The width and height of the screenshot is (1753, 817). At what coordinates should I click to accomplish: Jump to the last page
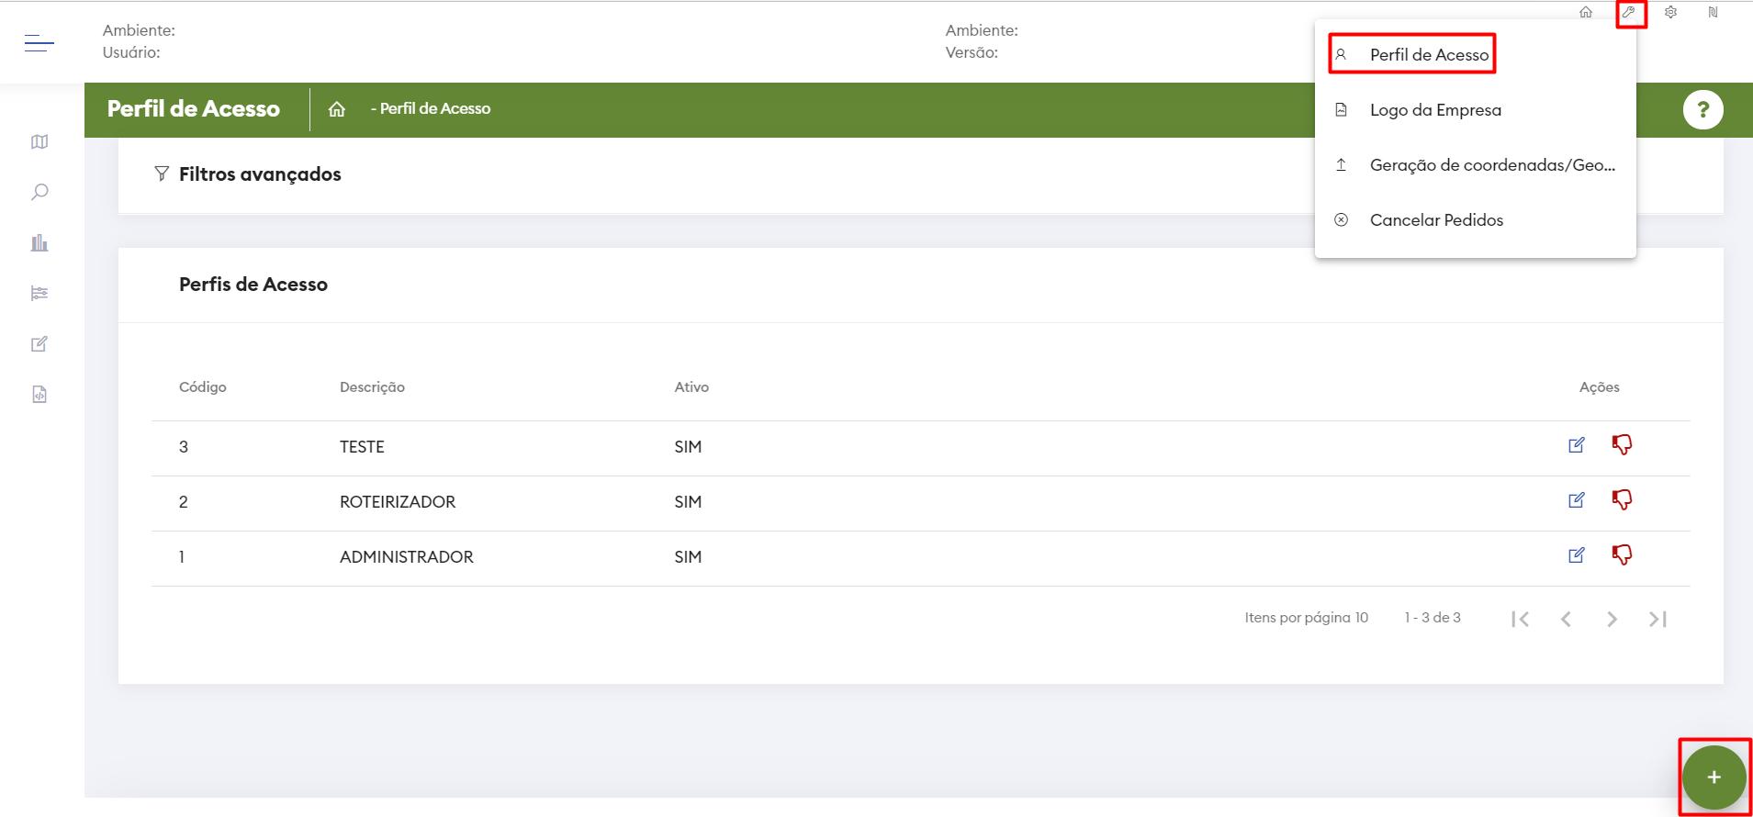[1657, 620]
